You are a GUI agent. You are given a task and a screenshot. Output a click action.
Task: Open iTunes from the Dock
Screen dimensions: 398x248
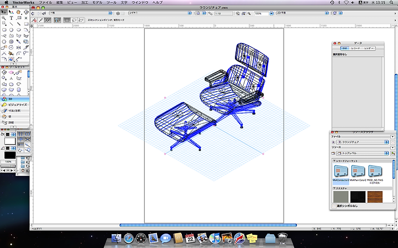(x=214, y=239)
